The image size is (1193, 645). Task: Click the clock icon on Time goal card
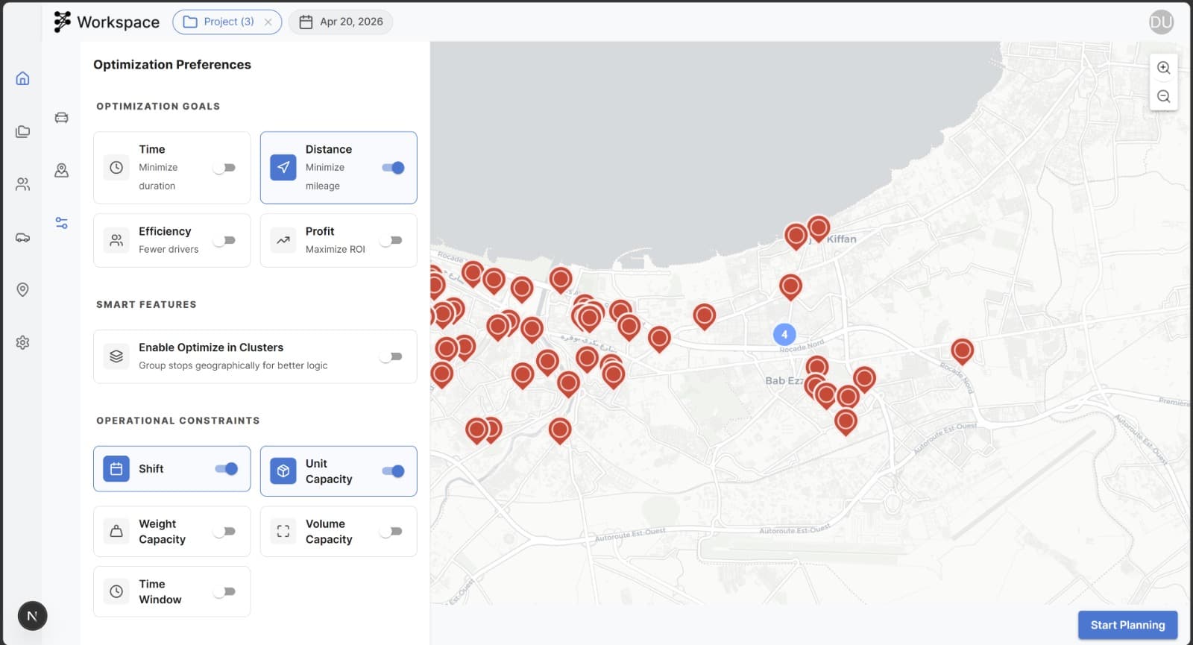116,168
